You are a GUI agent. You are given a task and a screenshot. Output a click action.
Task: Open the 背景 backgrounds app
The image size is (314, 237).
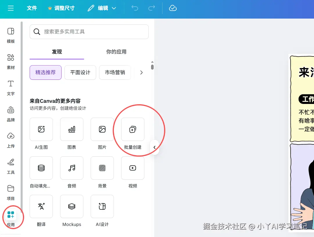(x=102, y=168)
